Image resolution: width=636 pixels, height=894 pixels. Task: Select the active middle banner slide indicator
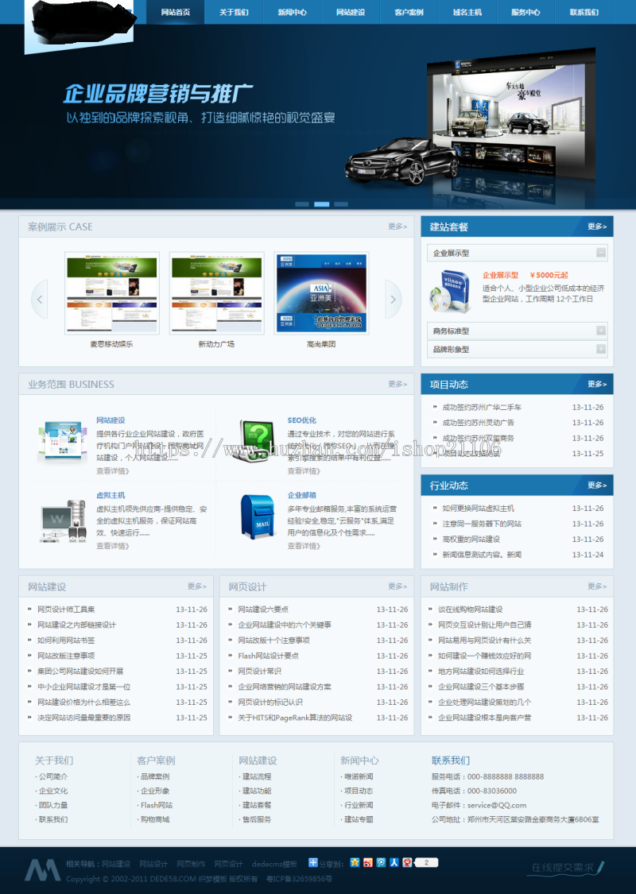click(x=322, y=204)
